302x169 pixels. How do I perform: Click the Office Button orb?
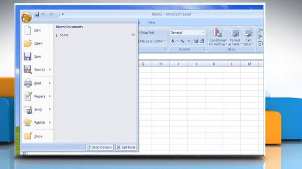[26, 17]
